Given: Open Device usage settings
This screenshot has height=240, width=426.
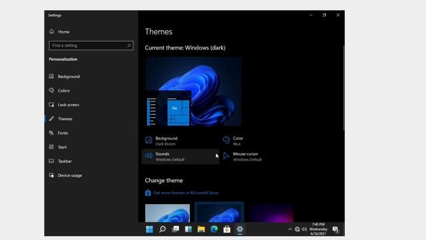Looking at the screenshot, I should tap(65, 175).
